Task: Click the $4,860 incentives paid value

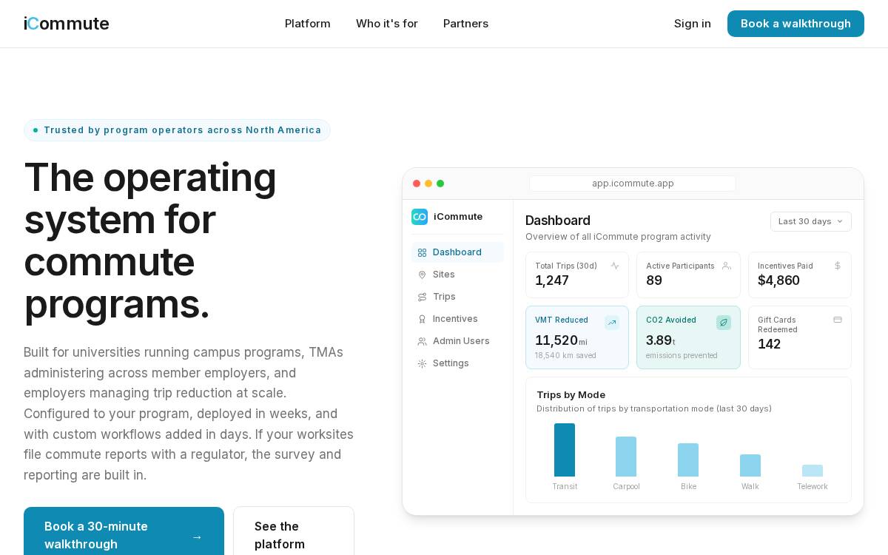Action: (x=778, y=280)
